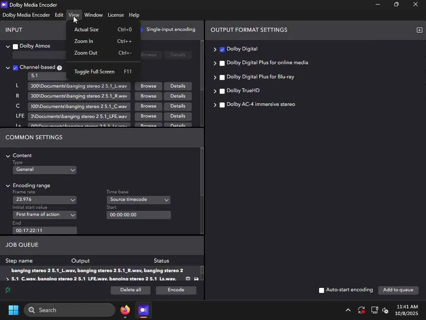Expand the Dolby Digital output settings
426x320 pixels.
pyautogui.click(x=215, y=49)
